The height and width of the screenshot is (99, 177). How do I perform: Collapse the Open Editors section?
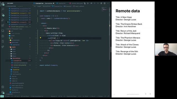(12, 6)
